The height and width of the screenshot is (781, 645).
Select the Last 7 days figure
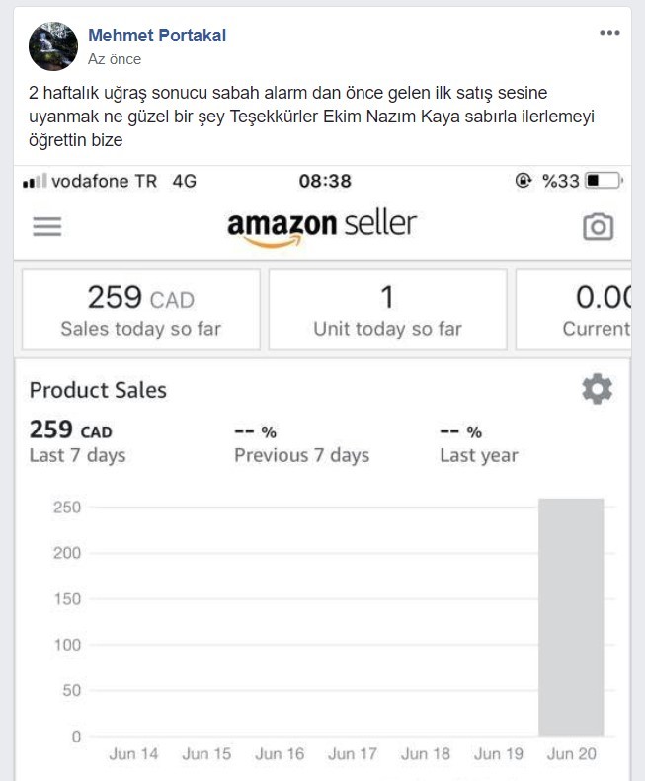pyautogui.click(x=77, y=441)
